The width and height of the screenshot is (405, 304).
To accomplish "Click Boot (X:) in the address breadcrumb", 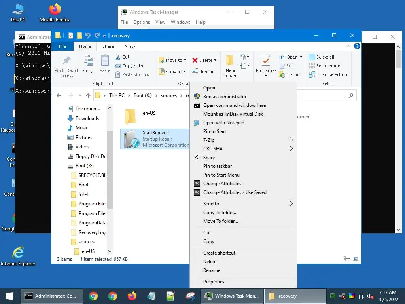I will (142, 95).
